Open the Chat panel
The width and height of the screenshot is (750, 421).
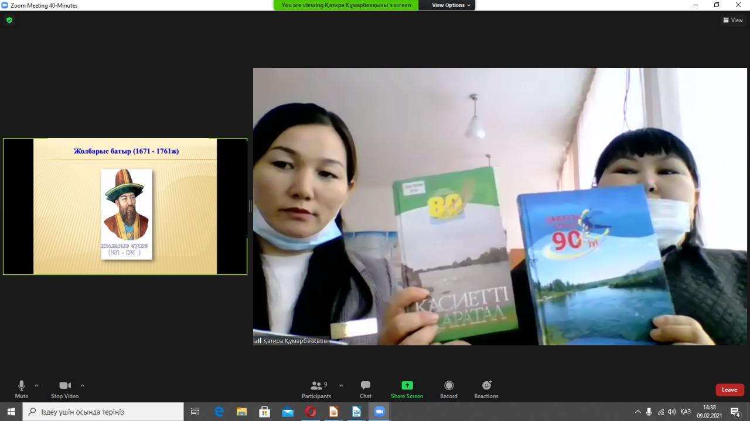365,389
